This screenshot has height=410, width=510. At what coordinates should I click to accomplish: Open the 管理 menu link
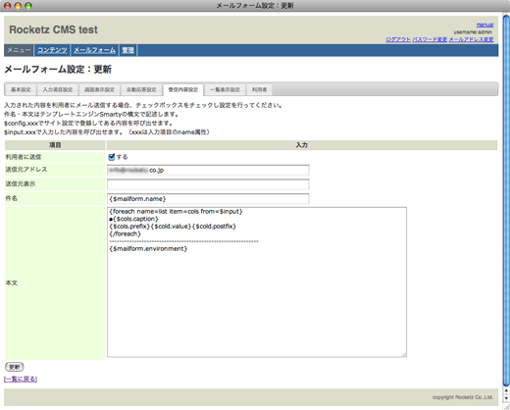click(x=127, y=50)
